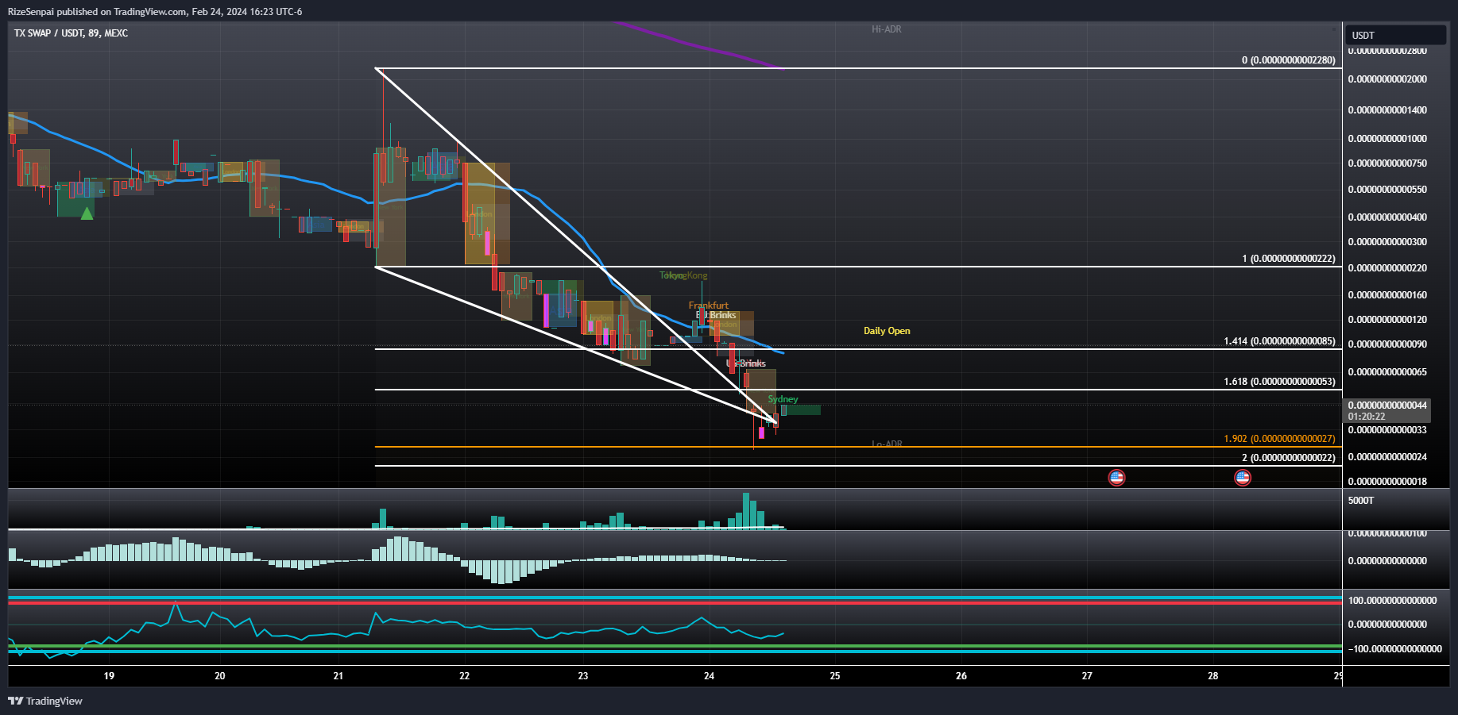The image size is (1458, 715).
Task: Select the orange 1.902 Fibonacci level label
Action: tap(1279, 439)
